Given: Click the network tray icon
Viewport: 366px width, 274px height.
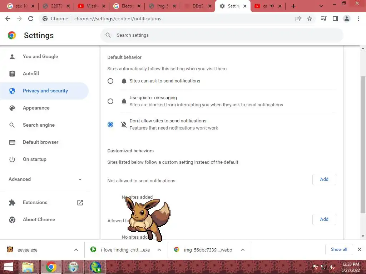Looking at the screenshot, I should pyautogui.click(x=324, y=267).
